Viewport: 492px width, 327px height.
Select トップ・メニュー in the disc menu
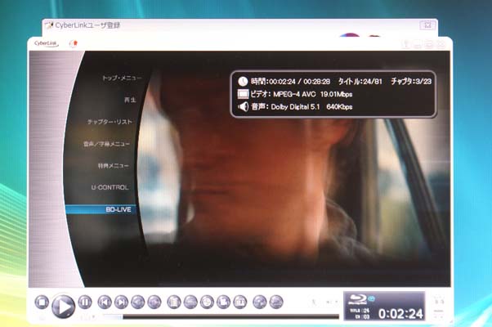coord(122,78)
